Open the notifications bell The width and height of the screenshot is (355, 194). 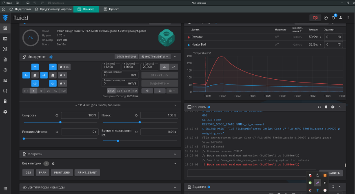pos(333,18)
